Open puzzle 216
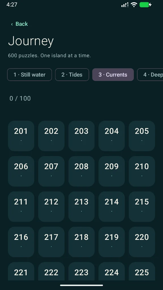The image size is (163, 290). coord(21,242)
